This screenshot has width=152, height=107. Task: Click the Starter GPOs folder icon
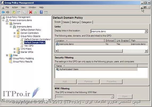[18, 52]
